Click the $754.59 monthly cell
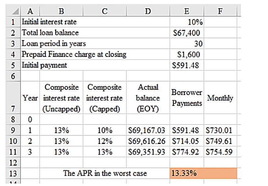This screenshot has width=268, height=186. pyautogui.click(x=220, y=152)
